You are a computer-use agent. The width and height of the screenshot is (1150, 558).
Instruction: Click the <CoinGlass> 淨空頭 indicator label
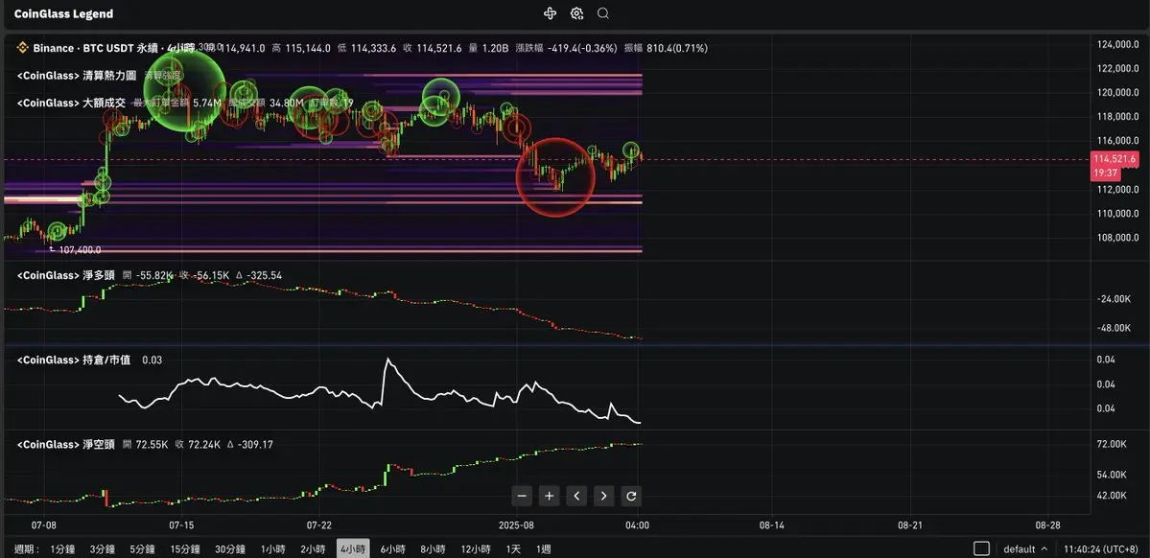point(65,444)
